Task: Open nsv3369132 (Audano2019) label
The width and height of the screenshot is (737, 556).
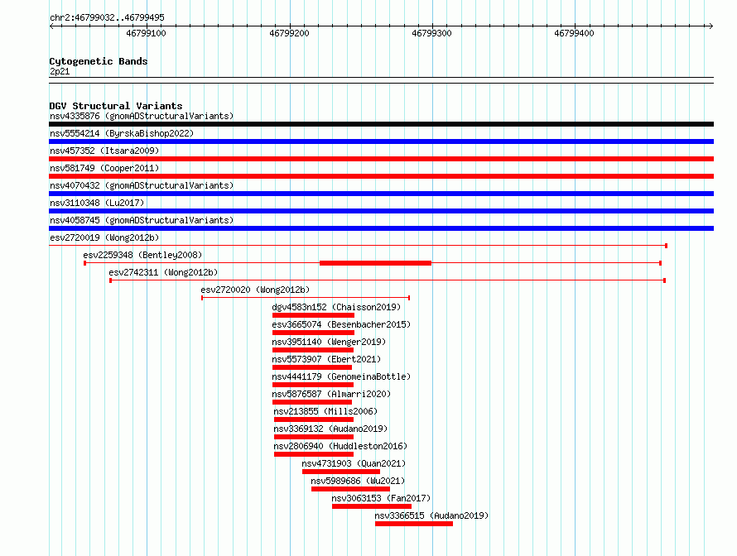Action: (x=330, y=429)
